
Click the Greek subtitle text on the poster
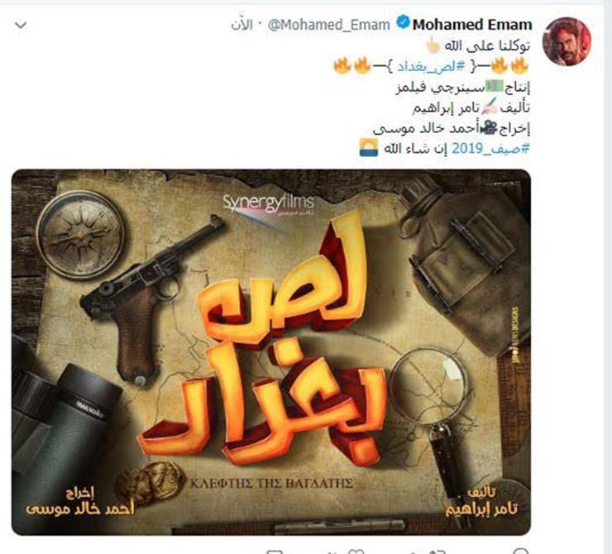(271, 484)
